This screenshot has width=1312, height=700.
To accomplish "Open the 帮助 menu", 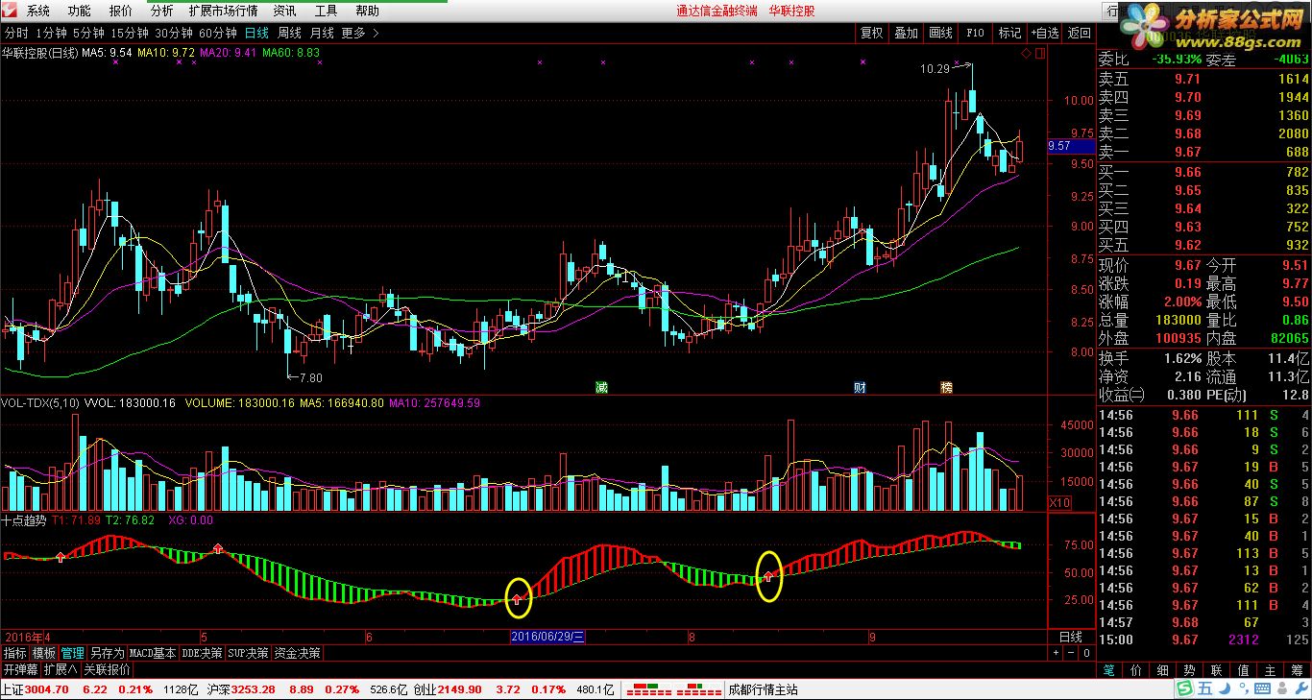I will (x=368, y=11).
